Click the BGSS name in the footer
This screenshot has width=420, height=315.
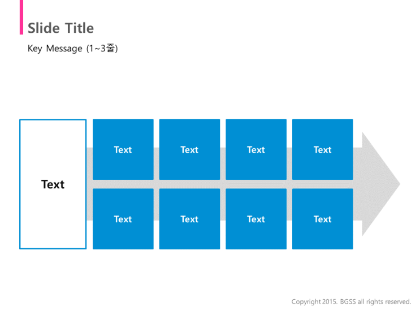tap(348, 301)
